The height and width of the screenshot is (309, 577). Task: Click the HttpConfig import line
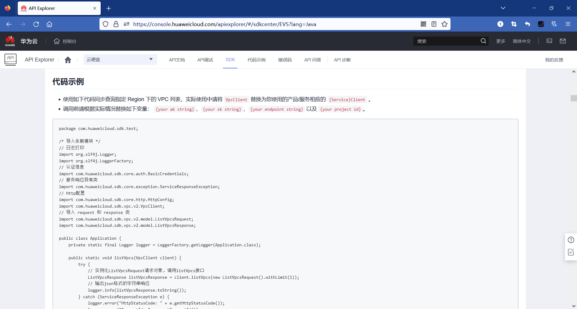coord(117,199)
